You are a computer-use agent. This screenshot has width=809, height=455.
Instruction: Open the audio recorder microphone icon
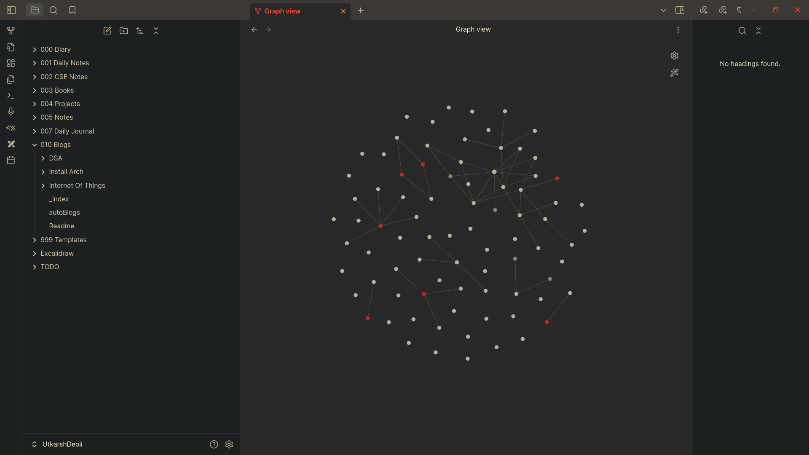[11, 112]
